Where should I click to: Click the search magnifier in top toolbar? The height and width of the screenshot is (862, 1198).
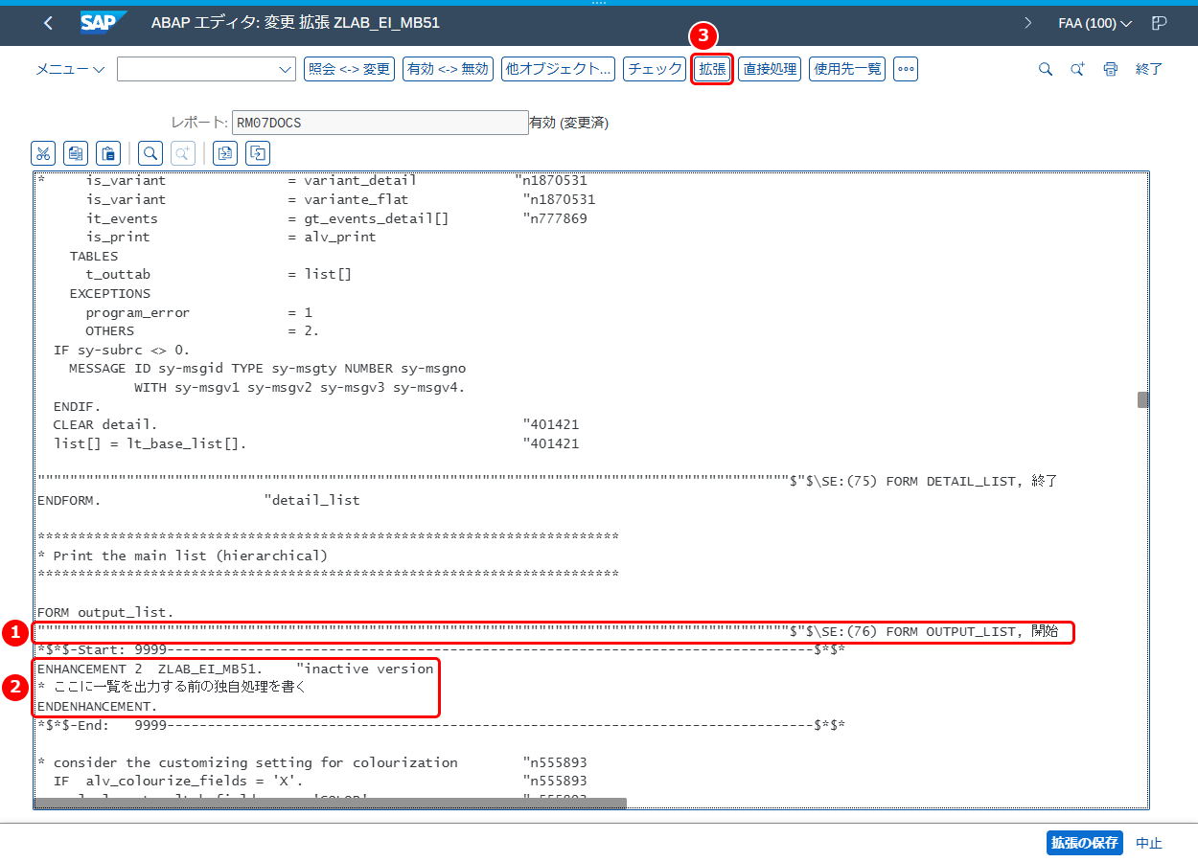[x=1046, y=69]
